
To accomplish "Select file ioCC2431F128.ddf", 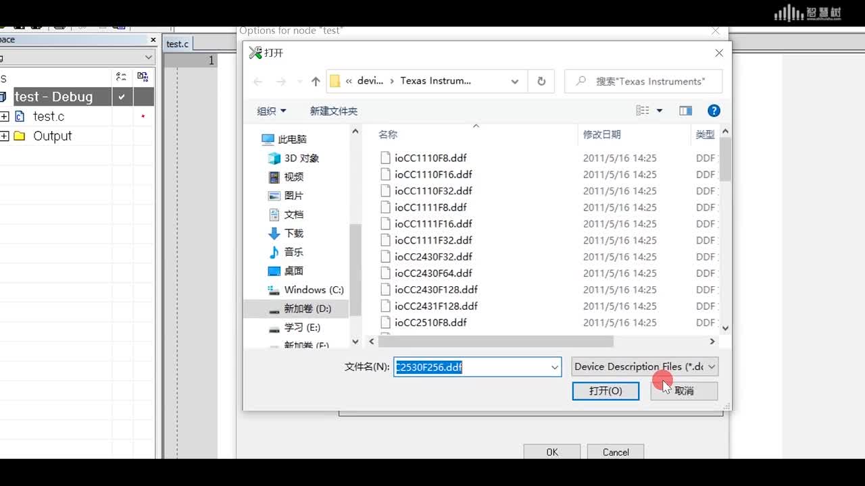I will coord(436,306).
